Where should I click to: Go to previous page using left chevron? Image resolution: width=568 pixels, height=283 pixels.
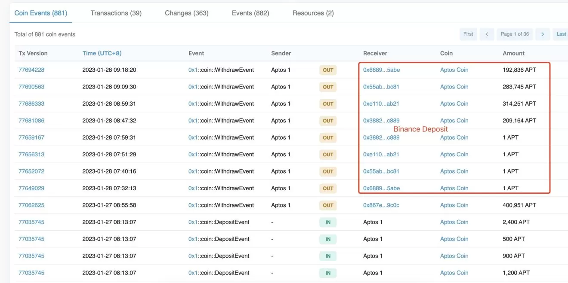click(x=487, y=34)
